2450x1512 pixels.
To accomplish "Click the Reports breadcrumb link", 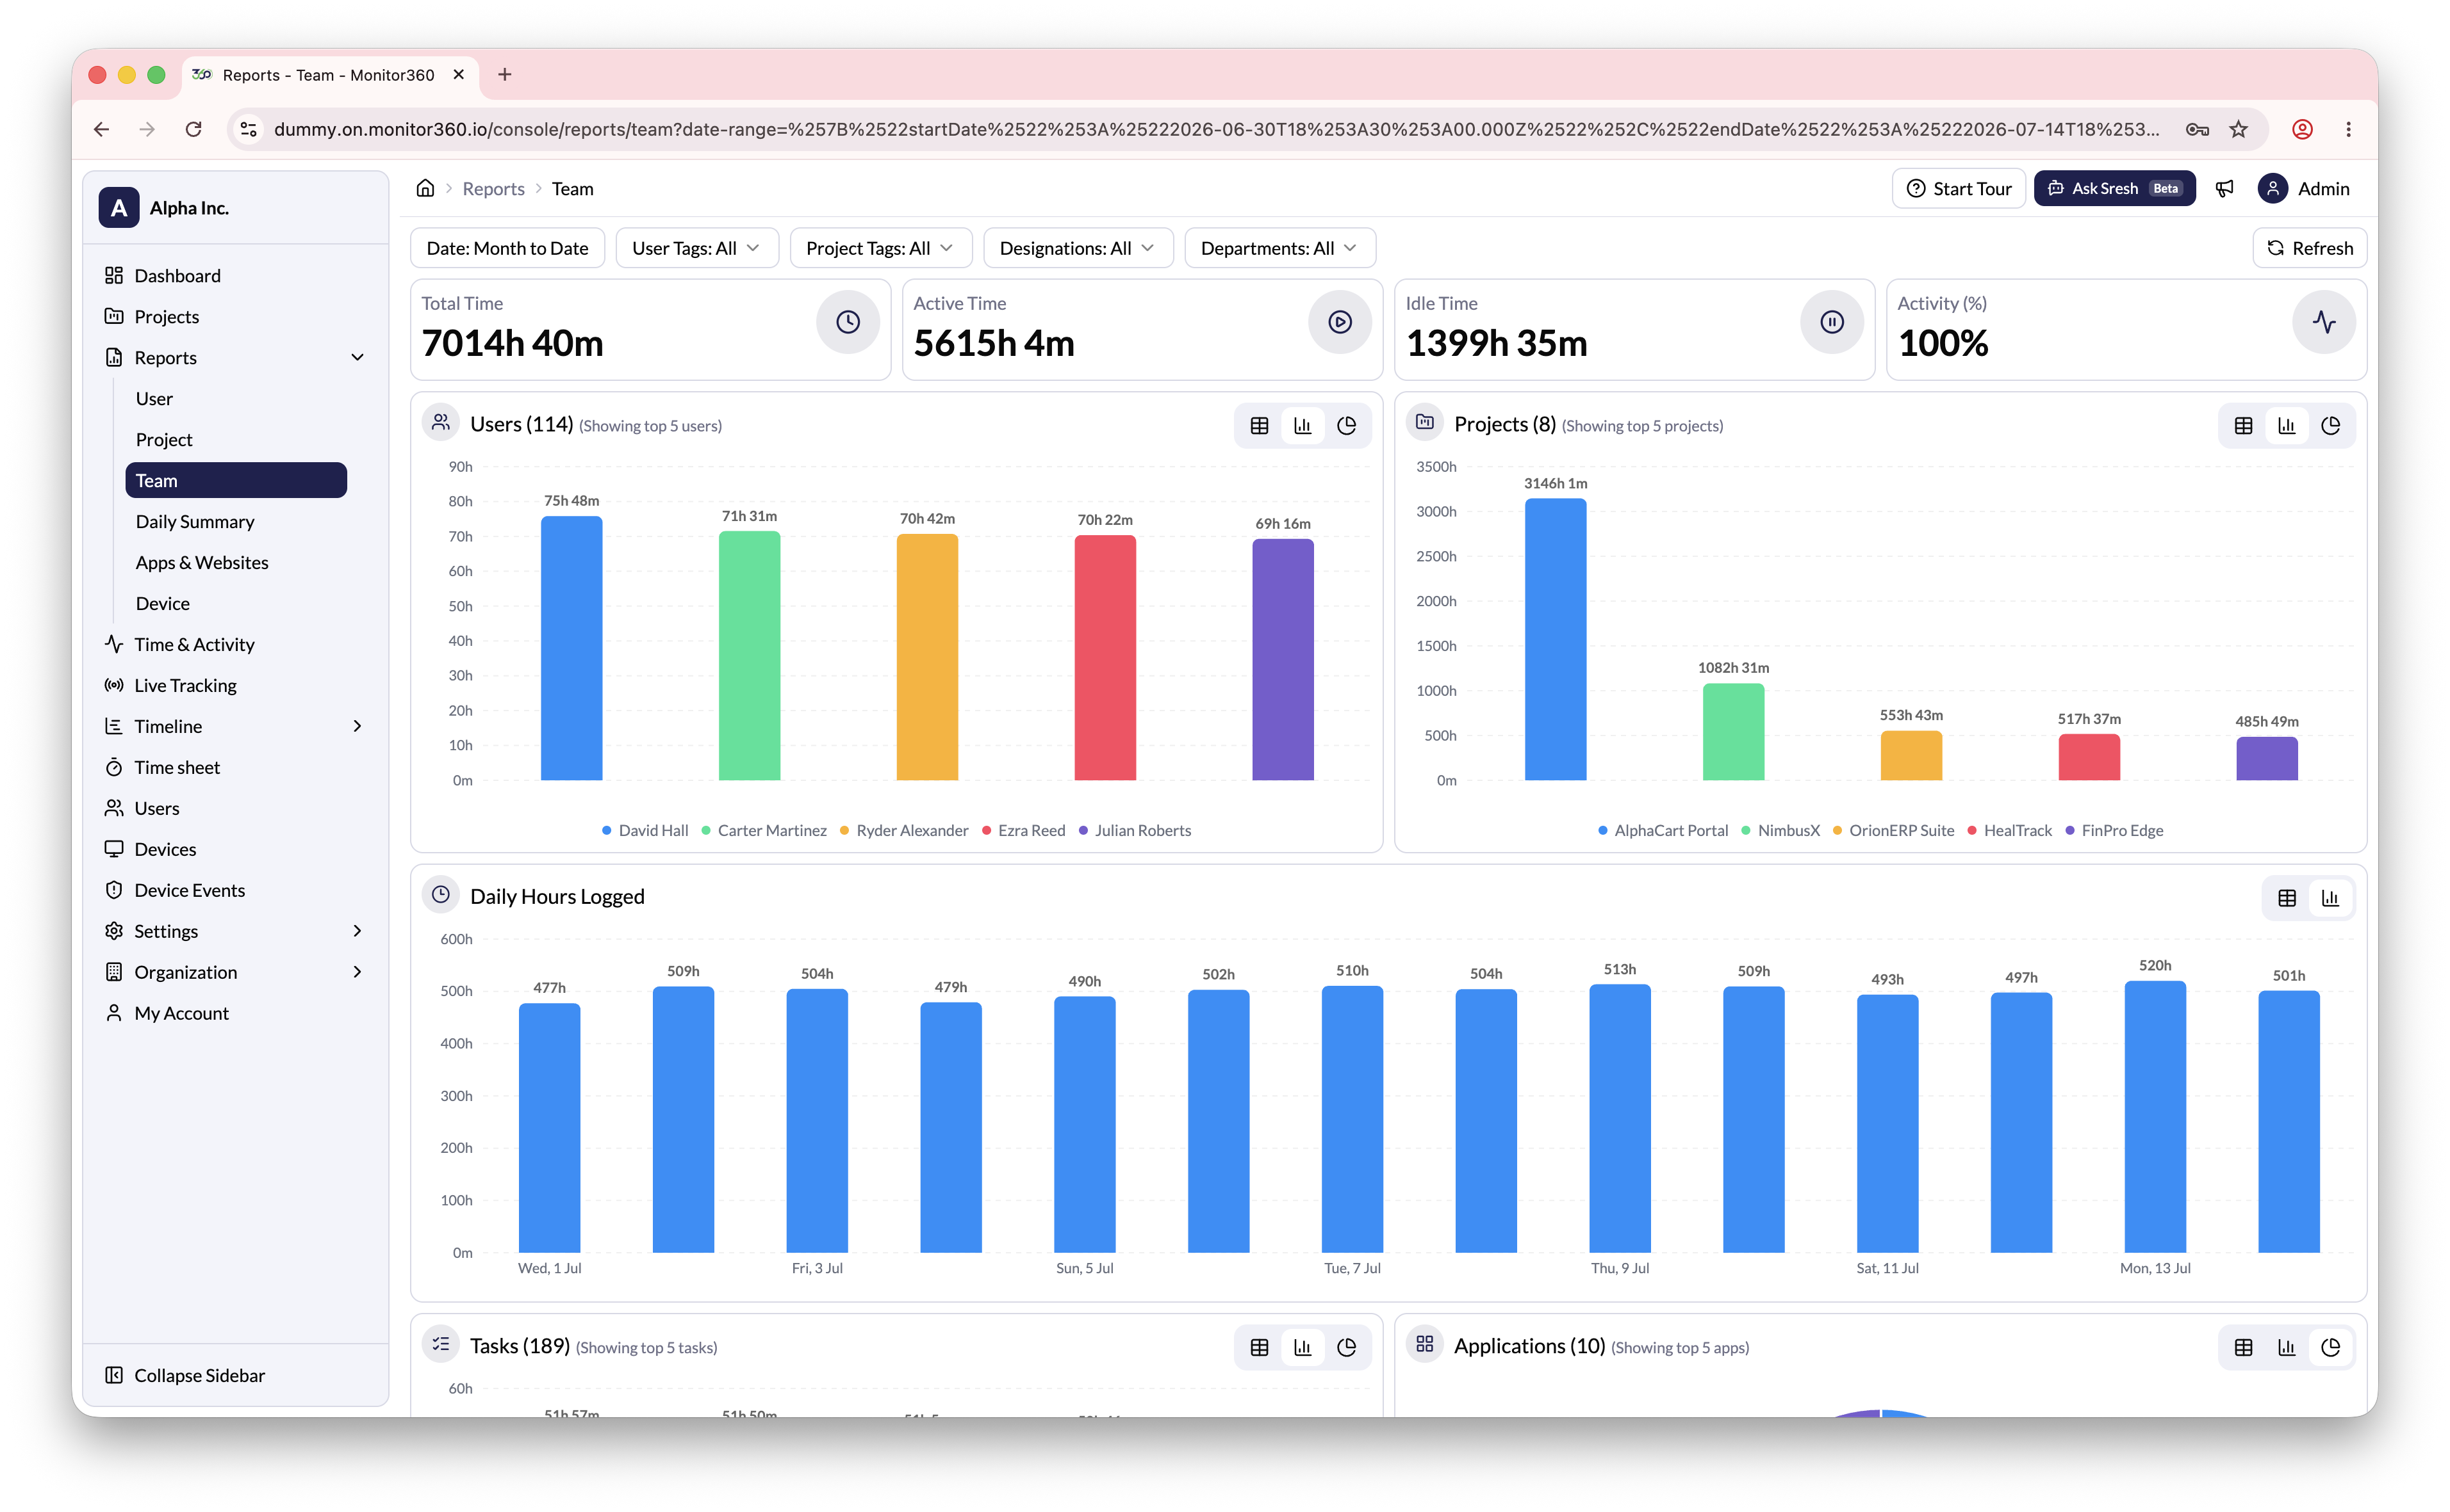I will click(x=493, y=189).
